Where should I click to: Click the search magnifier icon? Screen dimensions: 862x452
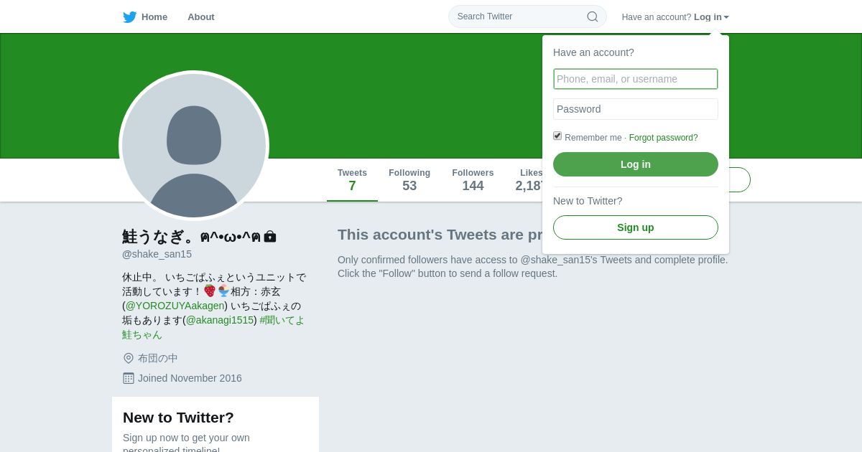[593, 17]
